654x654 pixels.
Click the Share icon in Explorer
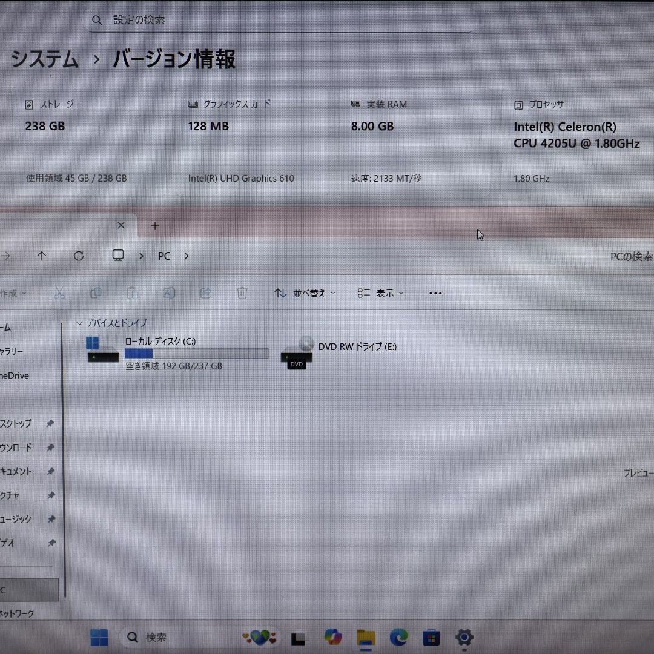[x=205, y=293]
